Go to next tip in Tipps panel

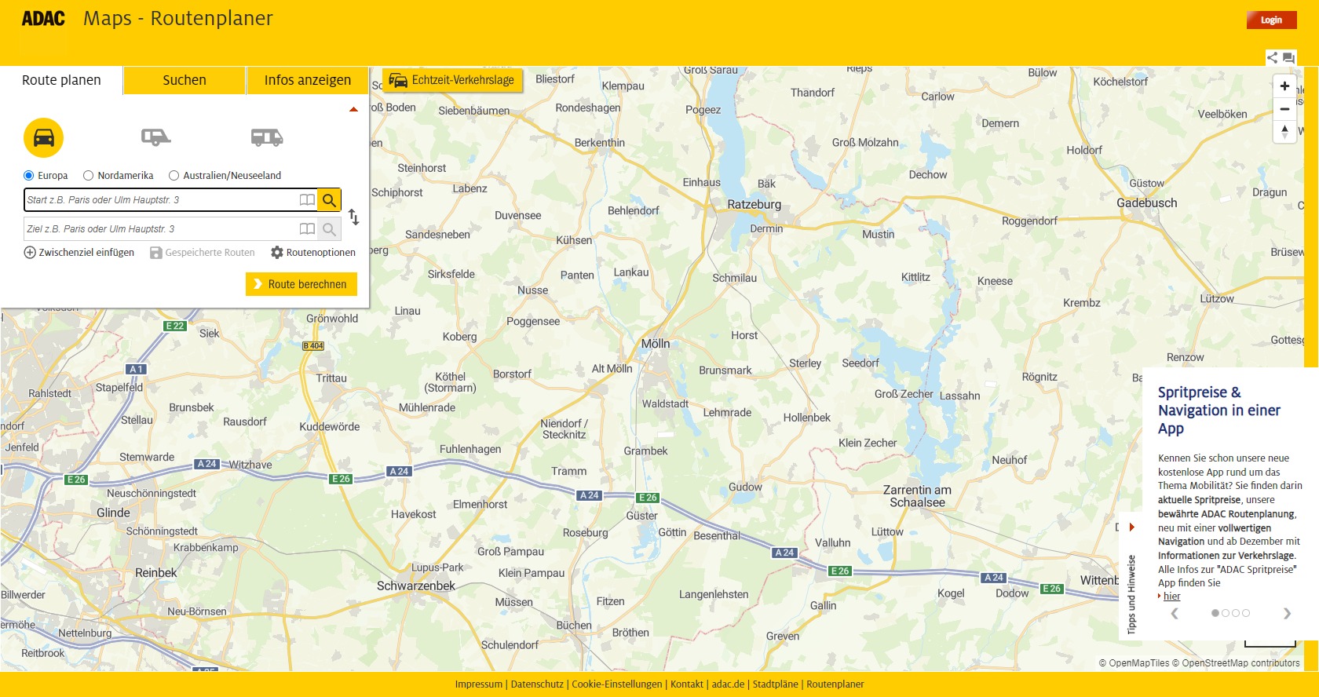click(x=1287, y=614)
